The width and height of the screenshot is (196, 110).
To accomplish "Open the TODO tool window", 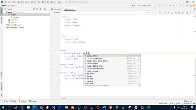I will click(x=13, y=101).
